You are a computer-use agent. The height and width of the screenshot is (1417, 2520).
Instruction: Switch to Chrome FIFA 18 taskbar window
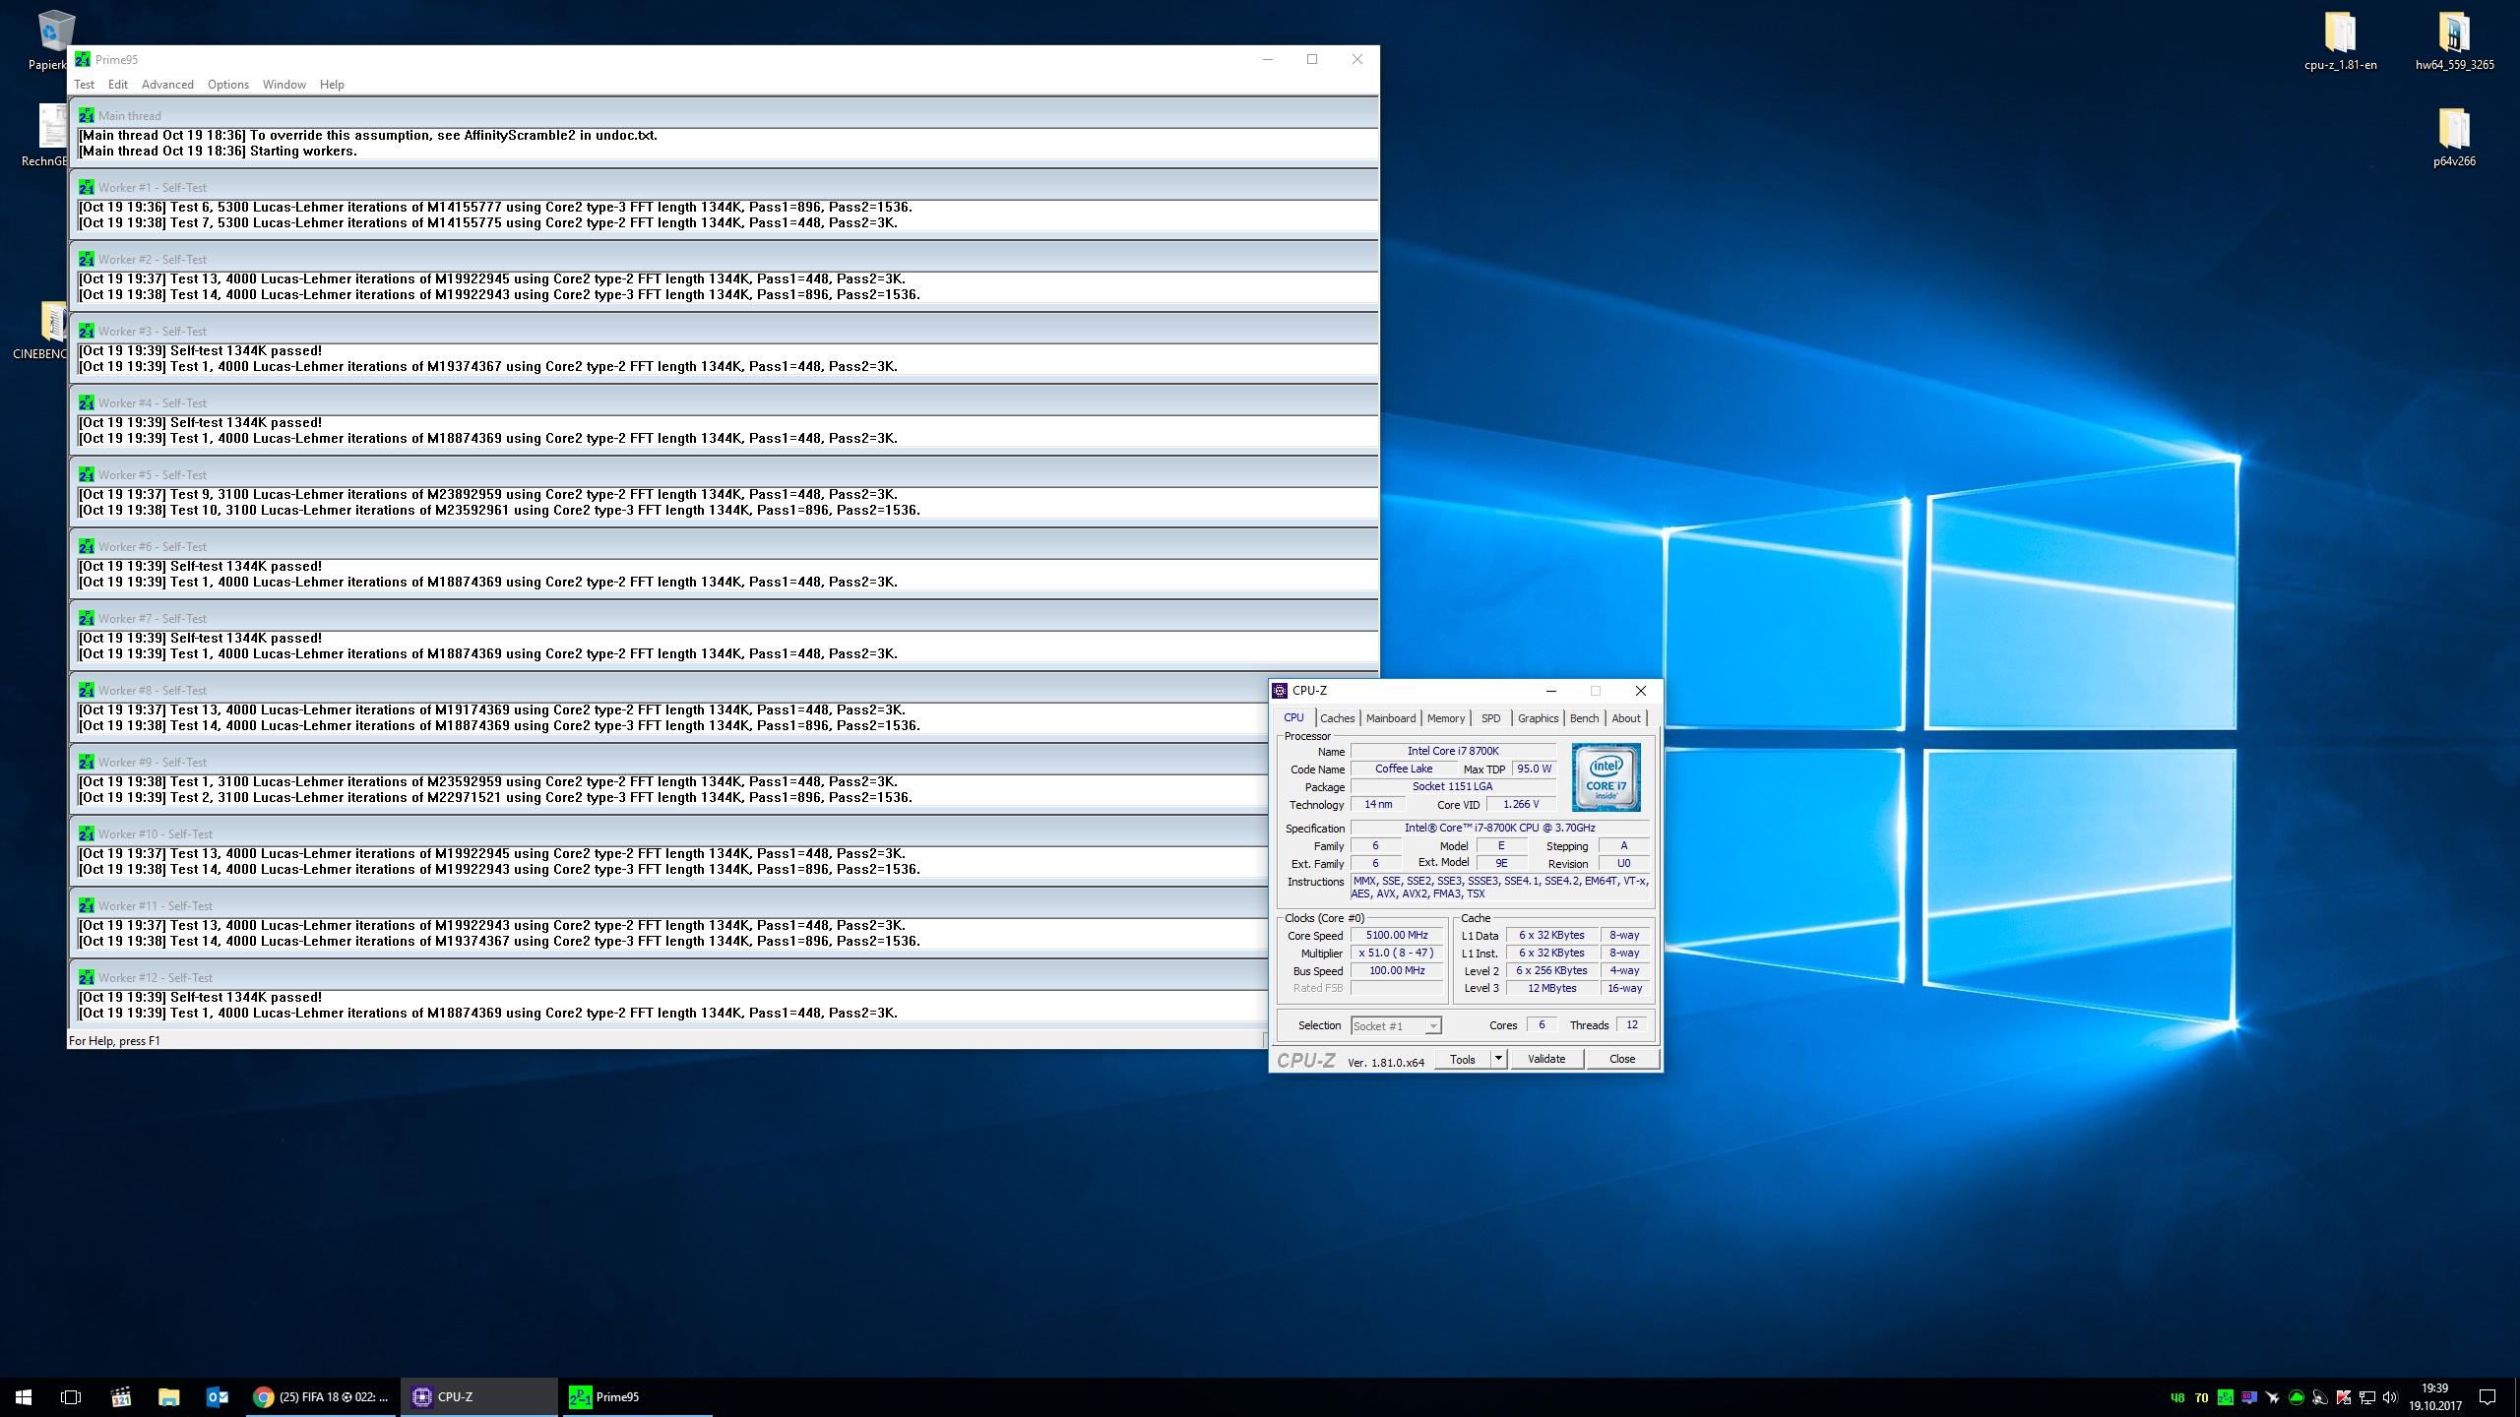[321, 1396]
